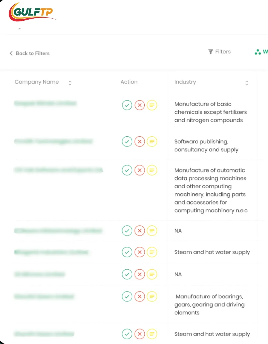Open Back to Filters
Image resolution: width=268 pixels, height=344 pixels.
33,53
